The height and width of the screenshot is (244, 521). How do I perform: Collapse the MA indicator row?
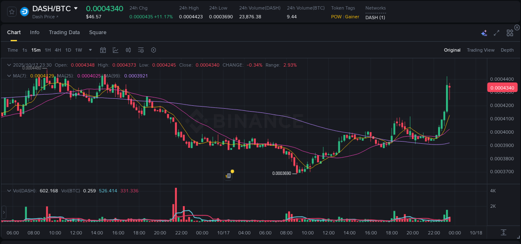tap(9, 76)
